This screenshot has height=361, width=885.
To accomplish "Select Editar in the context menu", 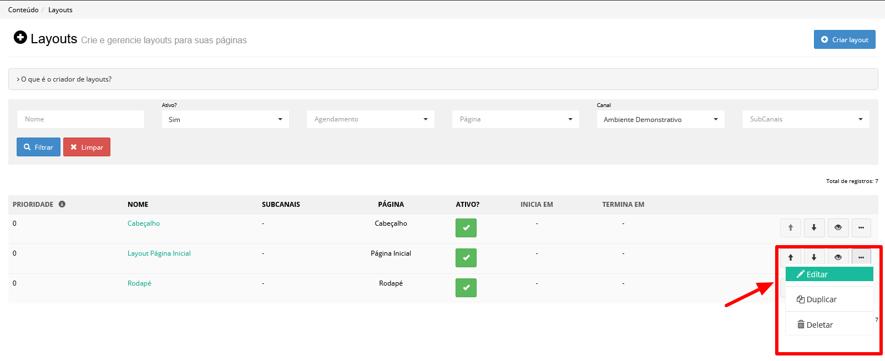I will [830, 274].
